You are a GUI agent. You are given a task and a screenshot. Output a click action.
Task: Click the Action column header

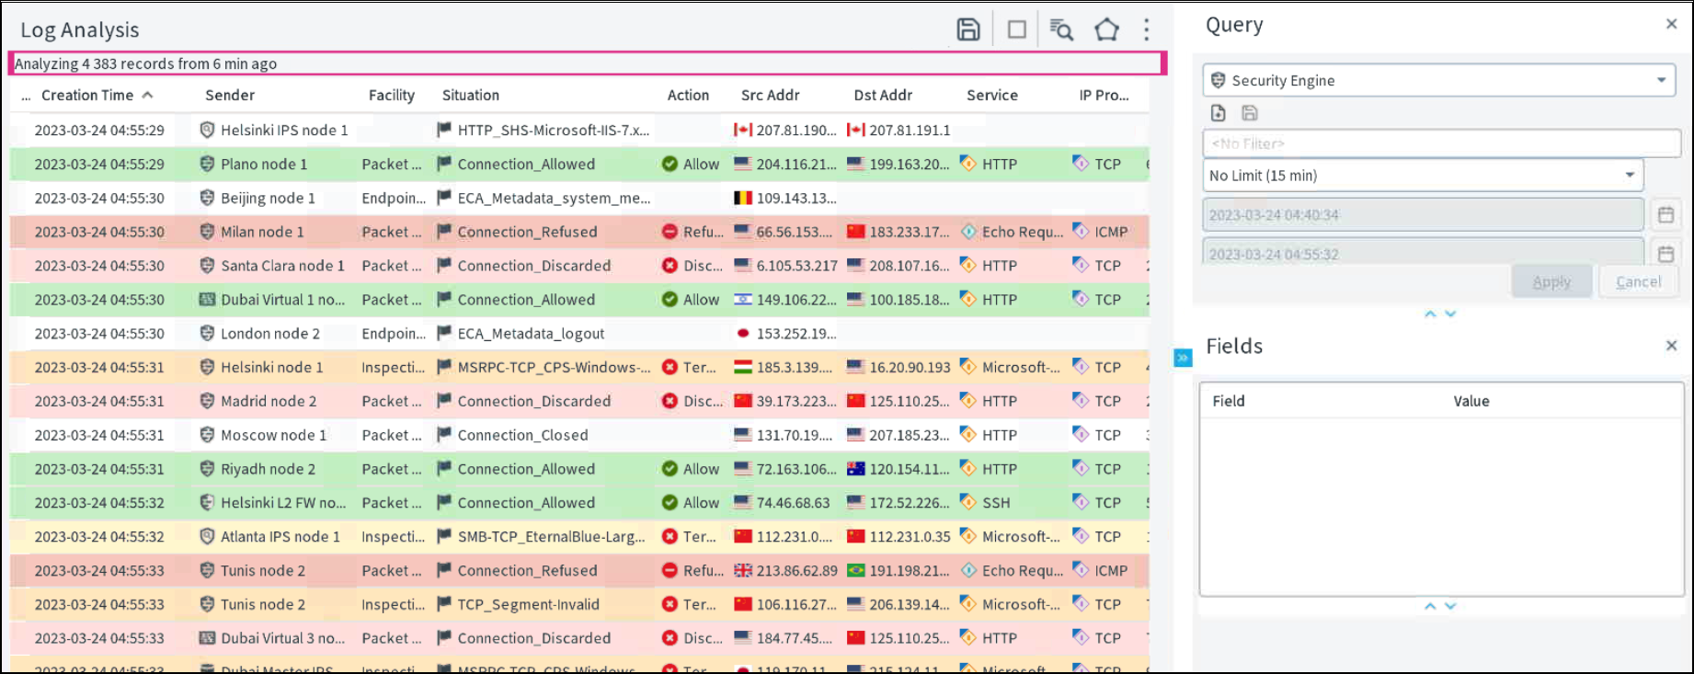(688, 95)
